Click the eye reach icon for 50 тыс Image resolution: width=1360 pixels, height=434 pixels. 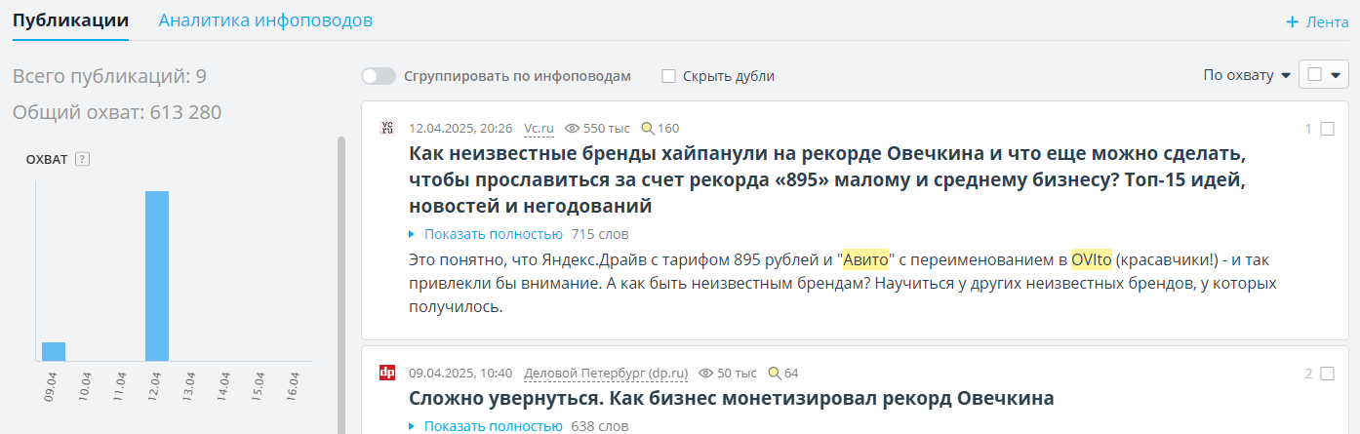coord(706,373)
